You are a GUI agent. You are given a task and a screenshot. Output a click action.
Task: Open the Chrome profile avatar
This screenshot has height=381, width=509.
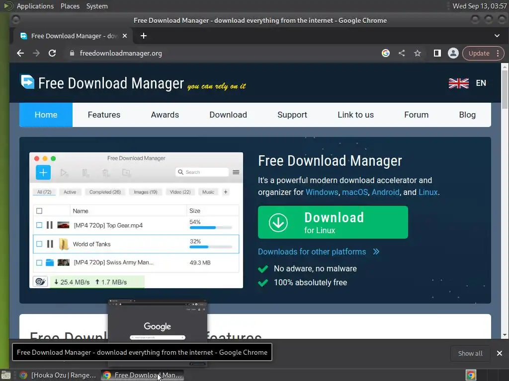click(x=453, y=53)
